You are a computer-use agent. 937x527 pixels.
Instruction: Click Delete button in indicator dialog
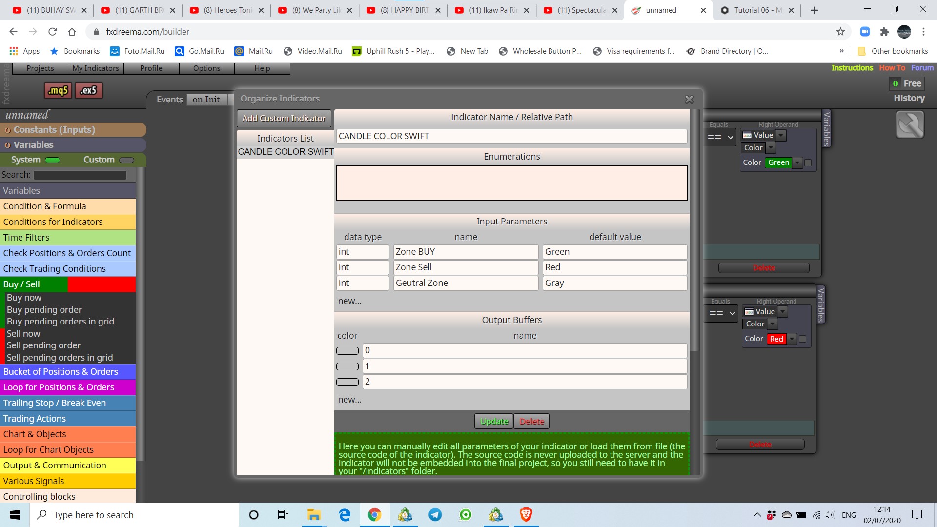(x=531, y=421)
